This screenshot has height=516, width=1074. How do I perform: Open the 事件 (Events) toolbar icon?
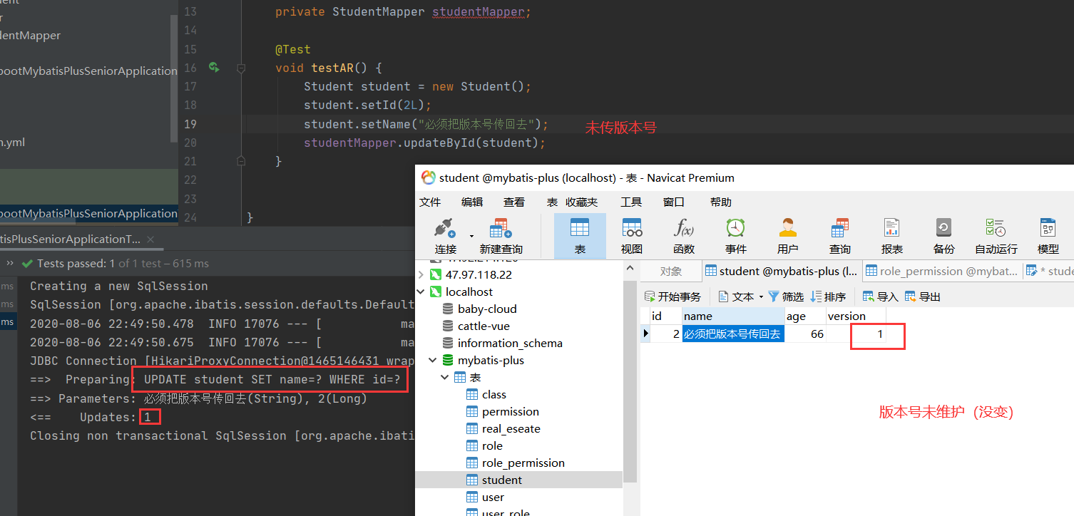[735, 235]
